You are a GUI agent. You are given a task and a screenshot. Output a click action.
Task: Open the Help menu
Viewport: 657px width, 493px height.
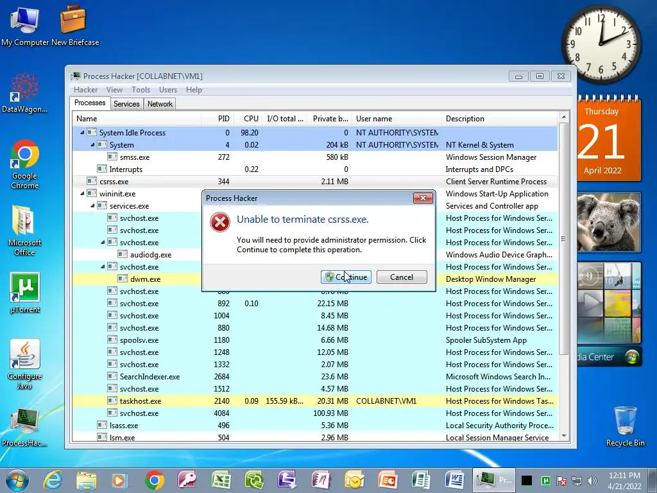tap(194, 90)
